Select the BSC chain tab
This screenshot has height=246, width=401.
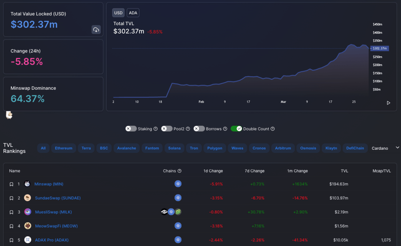104,148
